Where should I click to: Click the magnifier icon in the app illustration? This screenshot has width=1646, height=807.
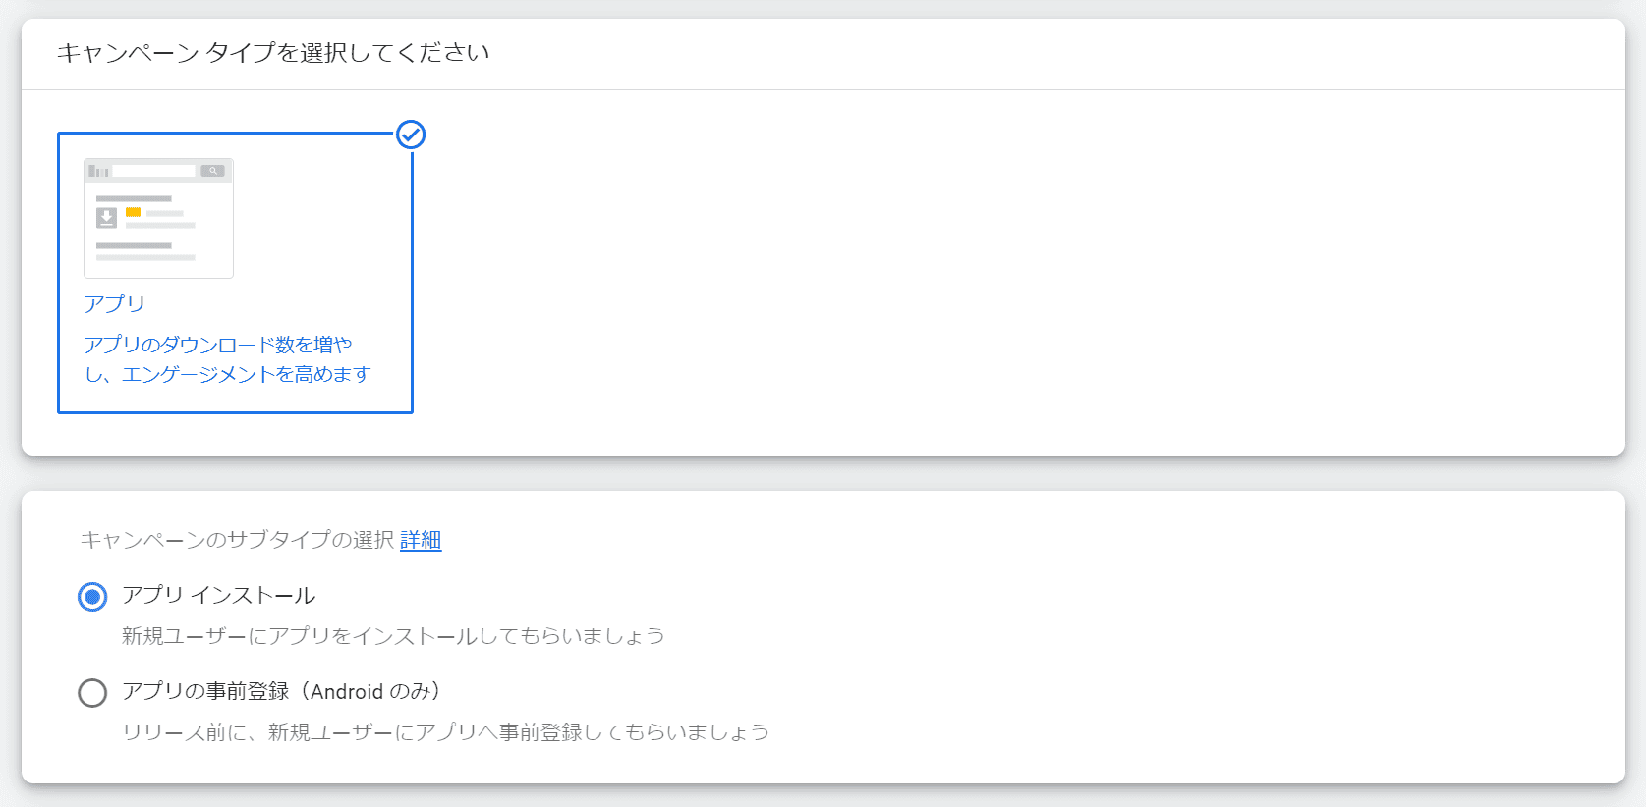212,171
